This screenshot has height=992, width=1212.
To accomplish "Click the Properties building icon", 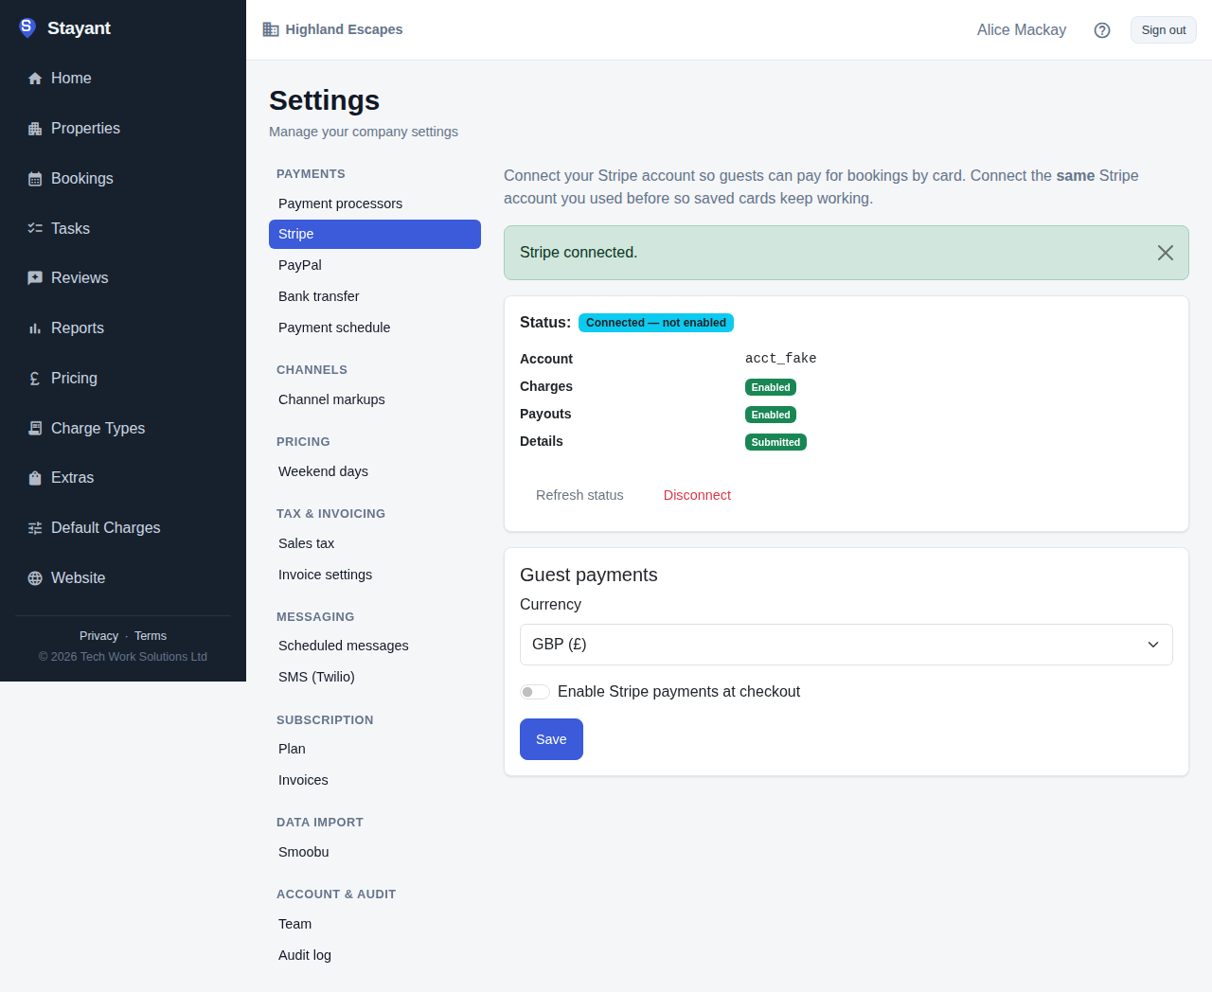I will pyautogui.click(x=35, y=129).
